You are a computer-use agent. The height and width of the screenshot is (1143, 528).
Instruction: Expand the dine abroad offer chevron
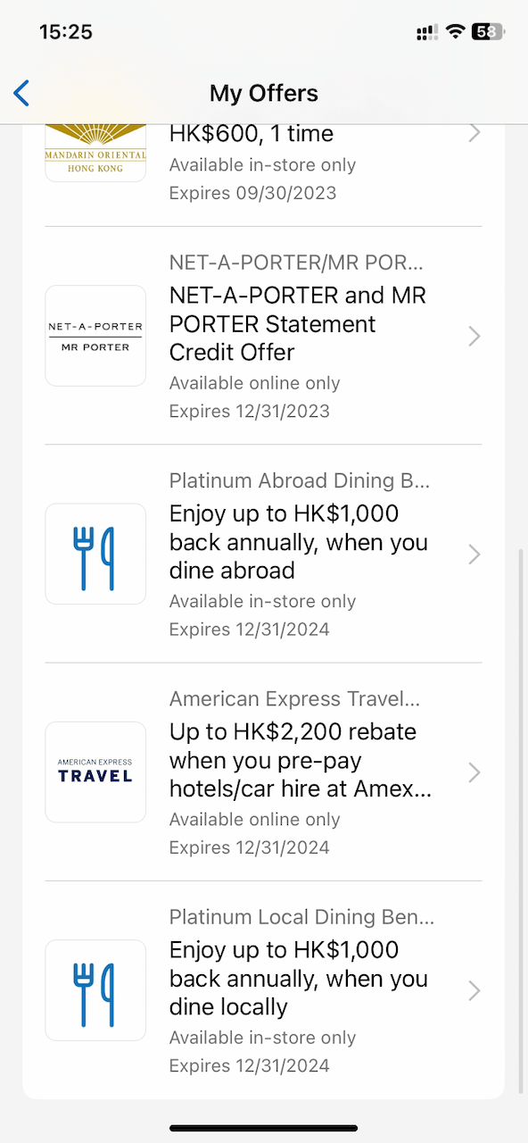click(474, 555)
